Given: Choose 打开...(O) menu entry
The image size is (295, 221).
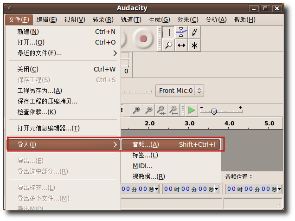Looking at the screenshot, I should 63,42.
